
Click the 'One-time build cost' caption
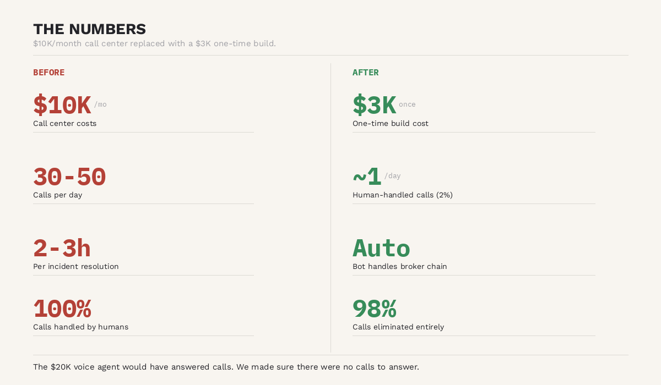(390, 123)
